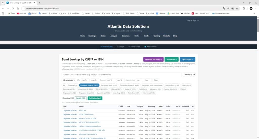Click the browser forward arrow

[8, 8]
